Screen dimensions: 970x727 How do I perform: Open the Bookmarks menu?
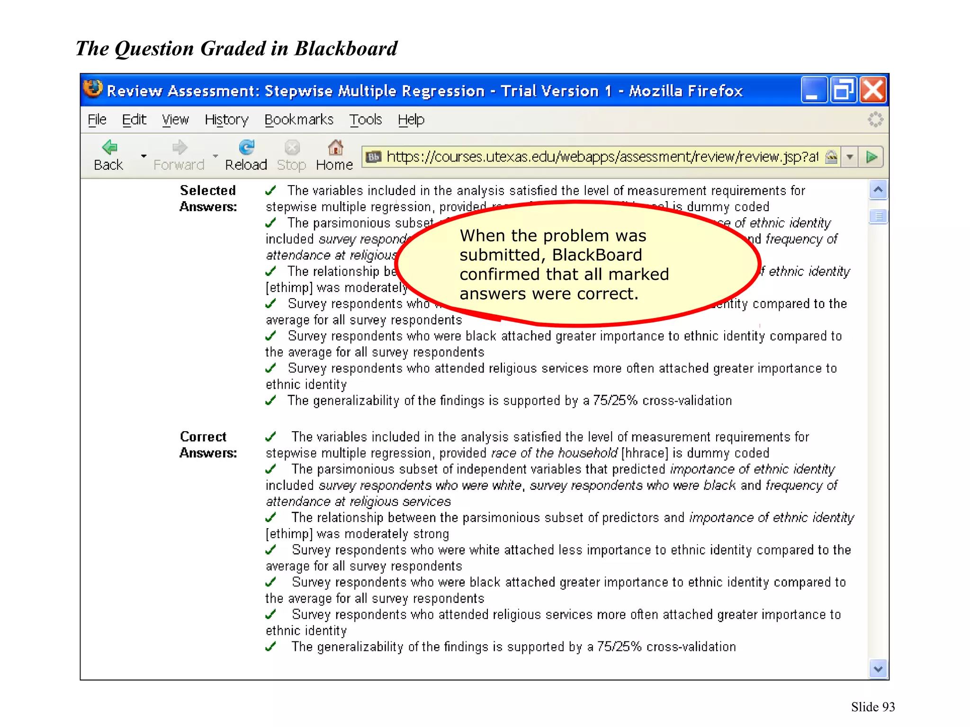click(299, 120)
